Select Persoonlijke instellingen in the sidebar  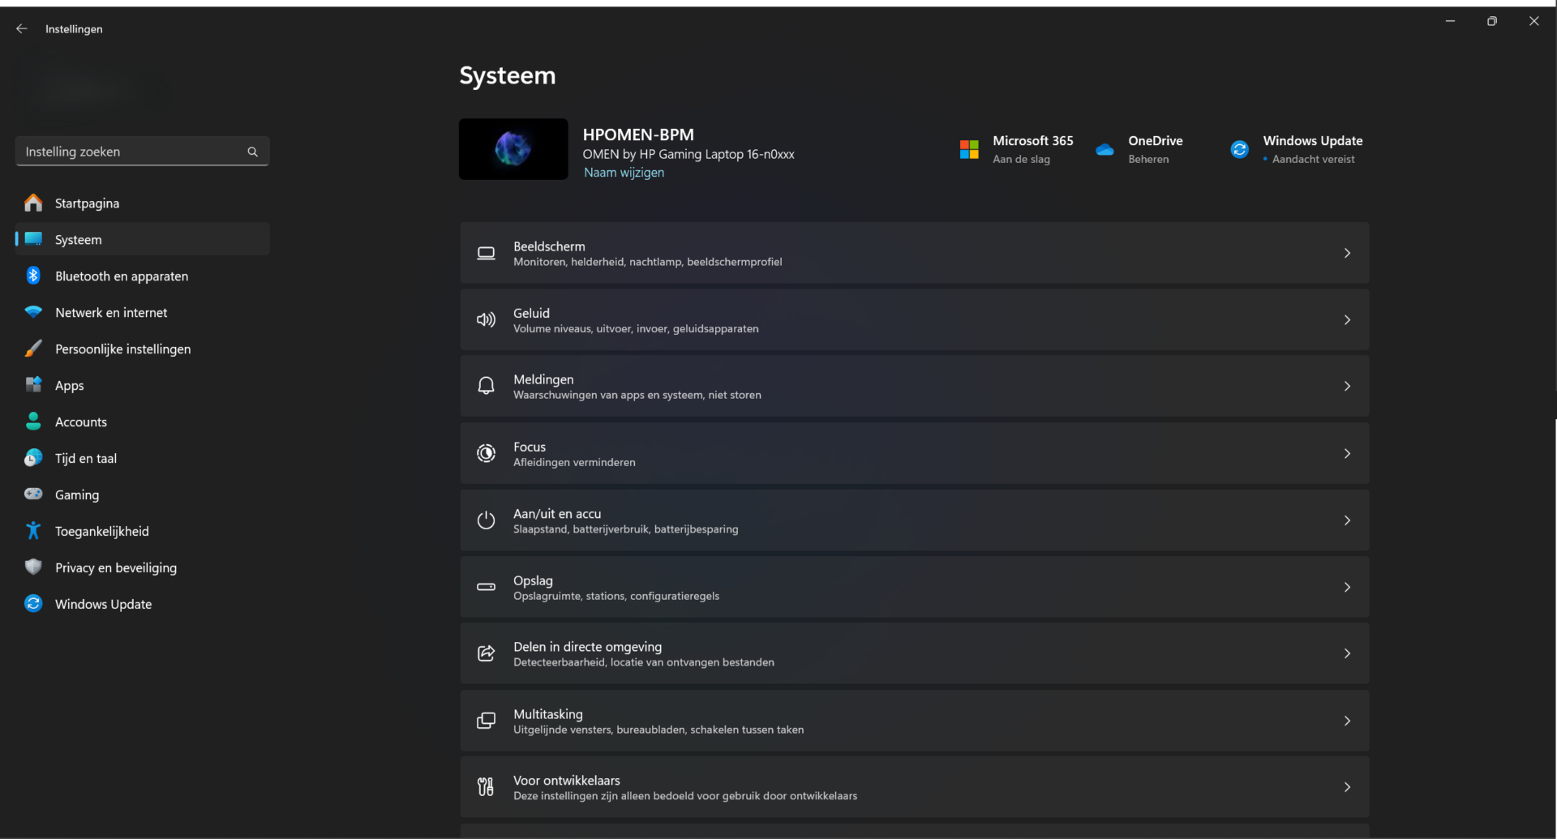pos(122,349)
